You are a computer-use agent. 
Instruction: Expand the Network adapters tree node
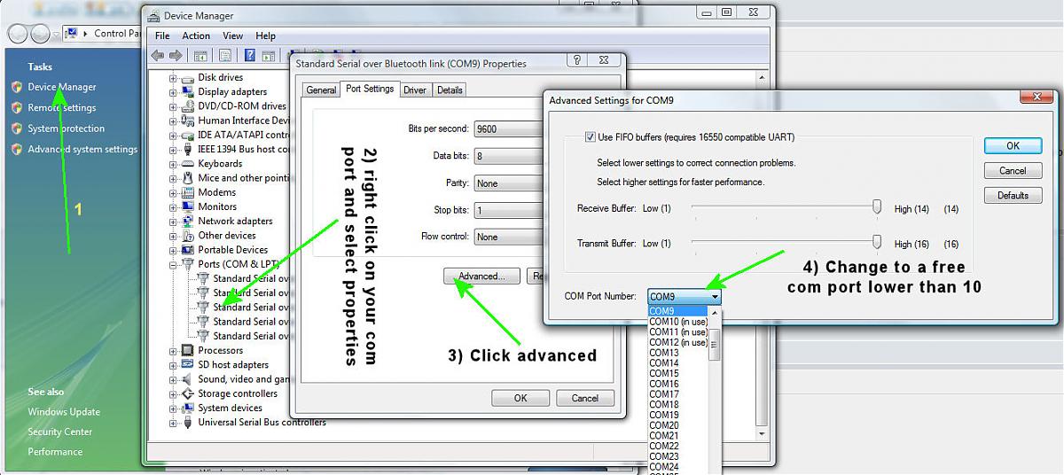click(173, 222)
